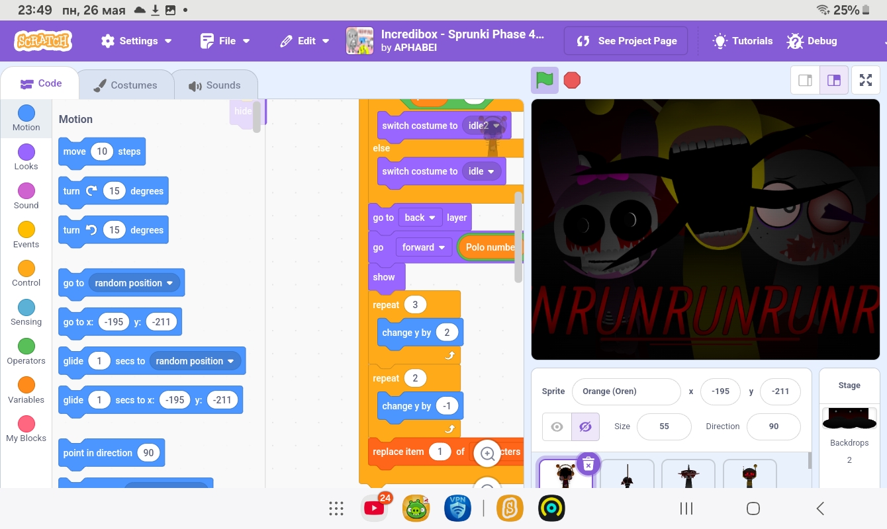Stop project with red stop sign
The image size is (887, 529).
572,81
